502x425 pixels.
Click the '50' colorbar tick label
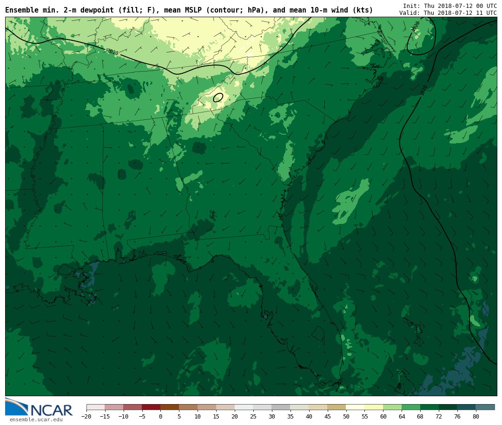pos(346,417)
